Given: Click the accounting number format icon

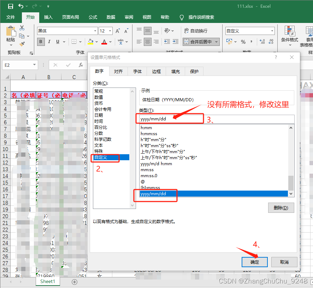Looking at the screenshot, I should [x=229, y=42].
